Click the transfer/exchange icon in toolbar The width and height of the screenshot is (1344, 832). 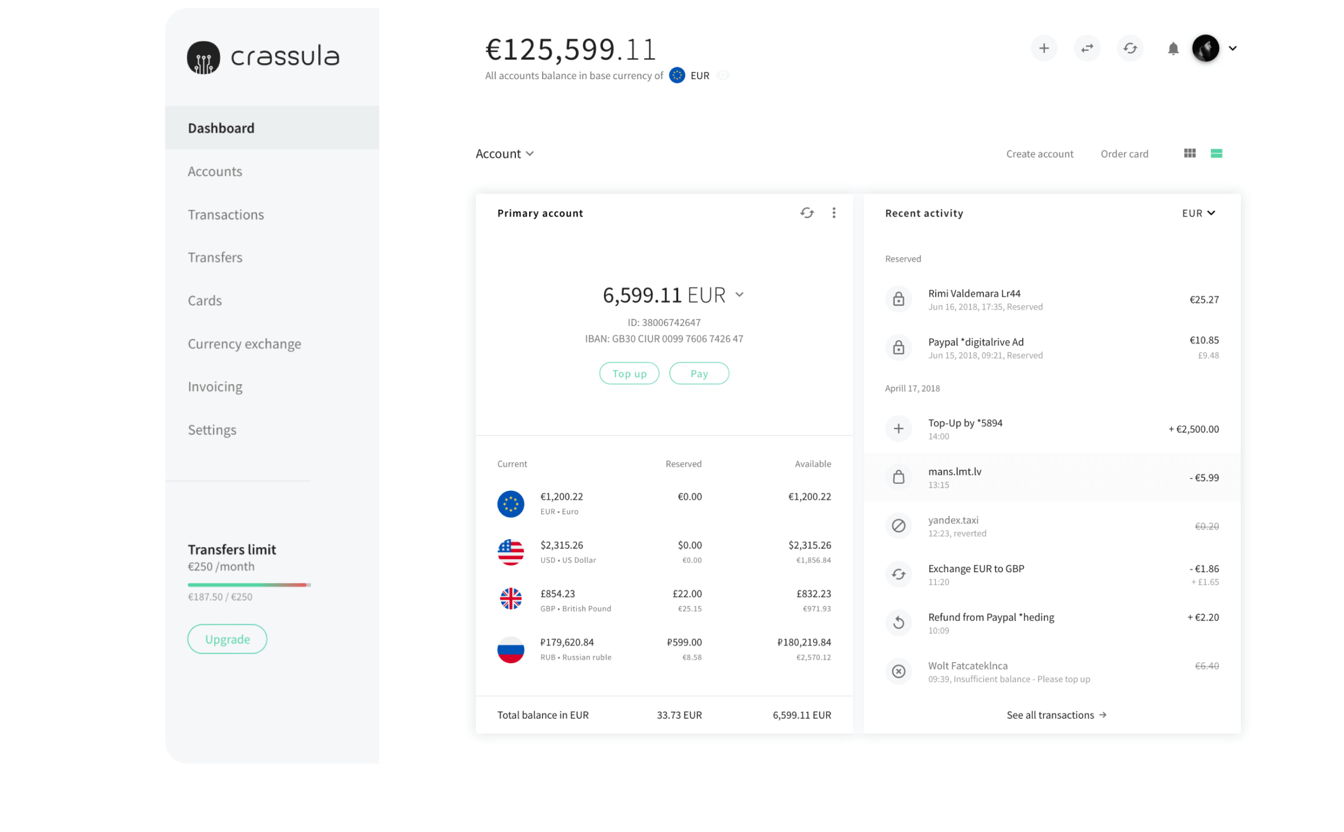[x=1087, y=48]
